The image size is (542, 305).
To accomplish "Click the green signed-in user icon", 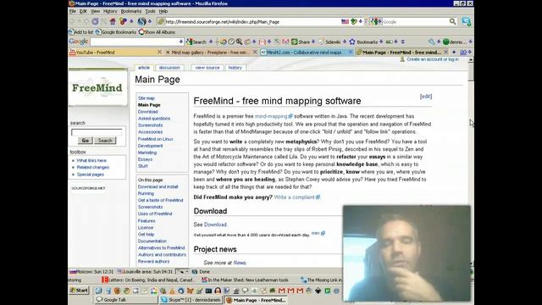I will click(x=446, y=42).
